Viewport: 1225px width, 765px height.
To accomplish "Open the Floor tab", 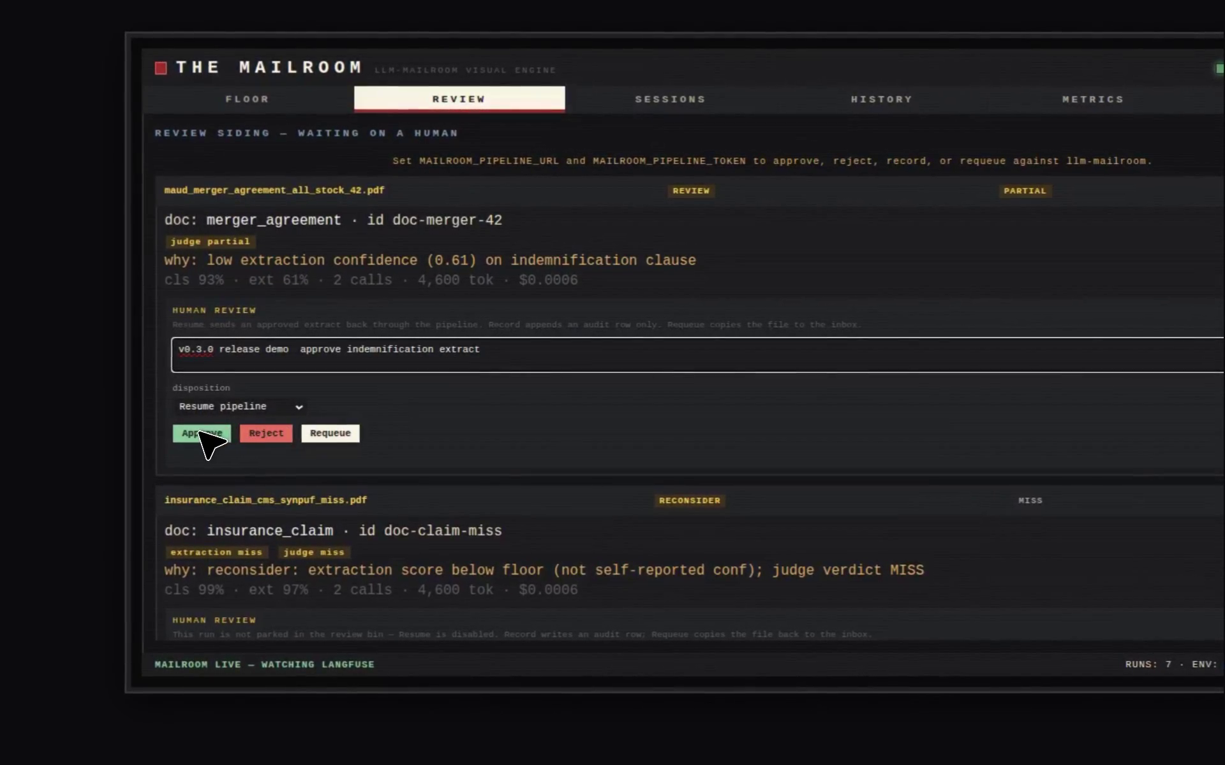I will click(248, 99).
